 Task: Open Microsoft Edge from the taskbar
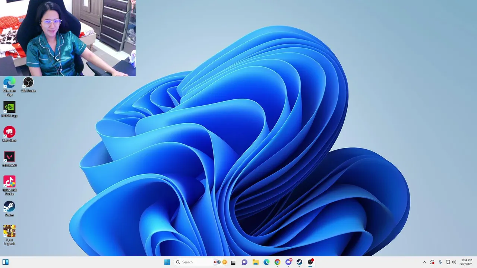point(266,262)
